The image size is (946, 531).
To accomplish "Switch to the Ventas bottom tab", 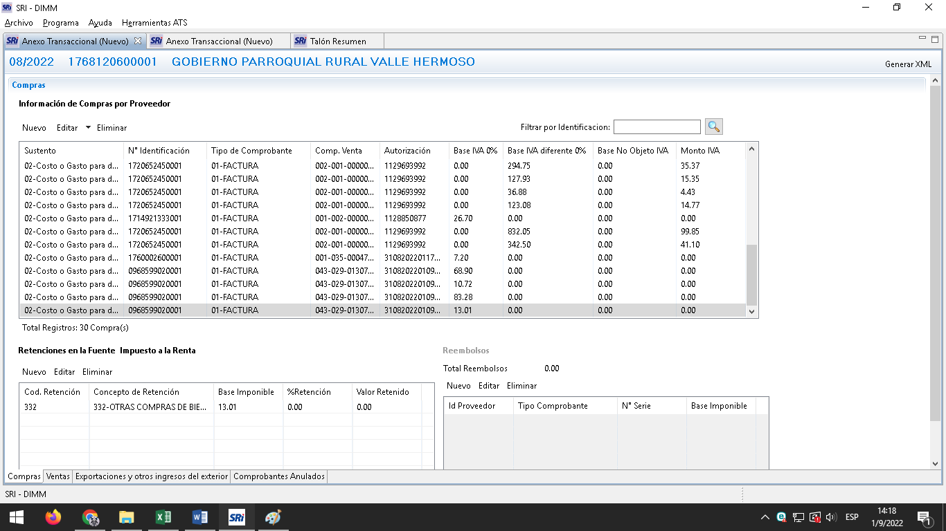I will (58, 476).
